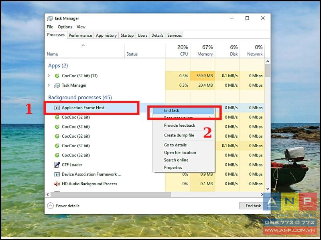Switch to the Performance tab
321x240 pixels.
(80, 35)
